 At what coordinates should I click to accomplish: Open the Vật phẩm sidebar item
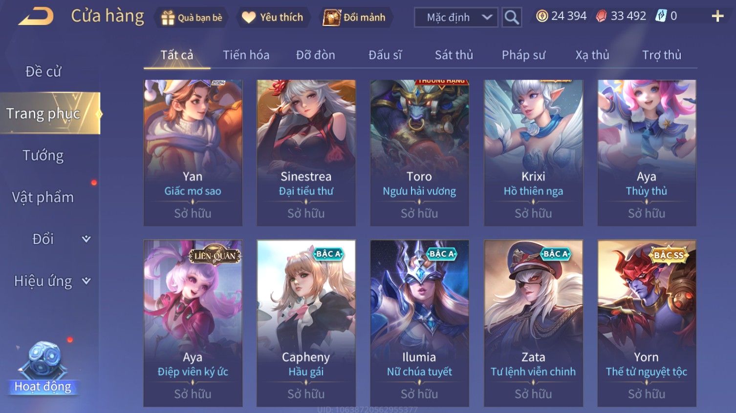pyautogui.click(x=43, y=197)
